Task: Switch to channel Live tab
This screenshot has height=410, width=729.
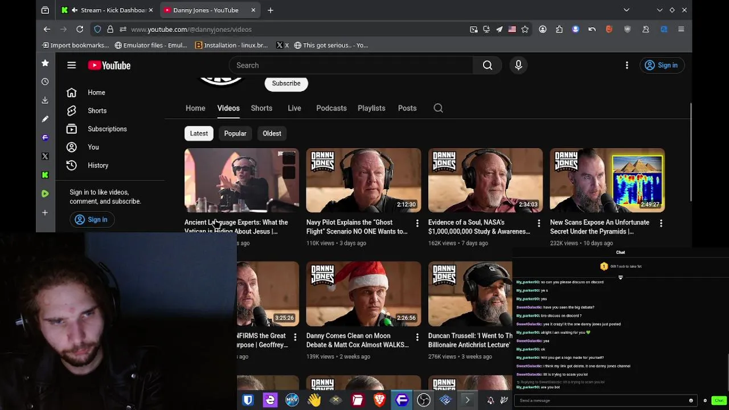Action: point(294,108)
